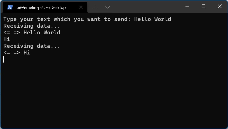This screenshot has height=129, width=228.
Task: Click the PowerShell icon in the tab
Action: coord(10,7)
